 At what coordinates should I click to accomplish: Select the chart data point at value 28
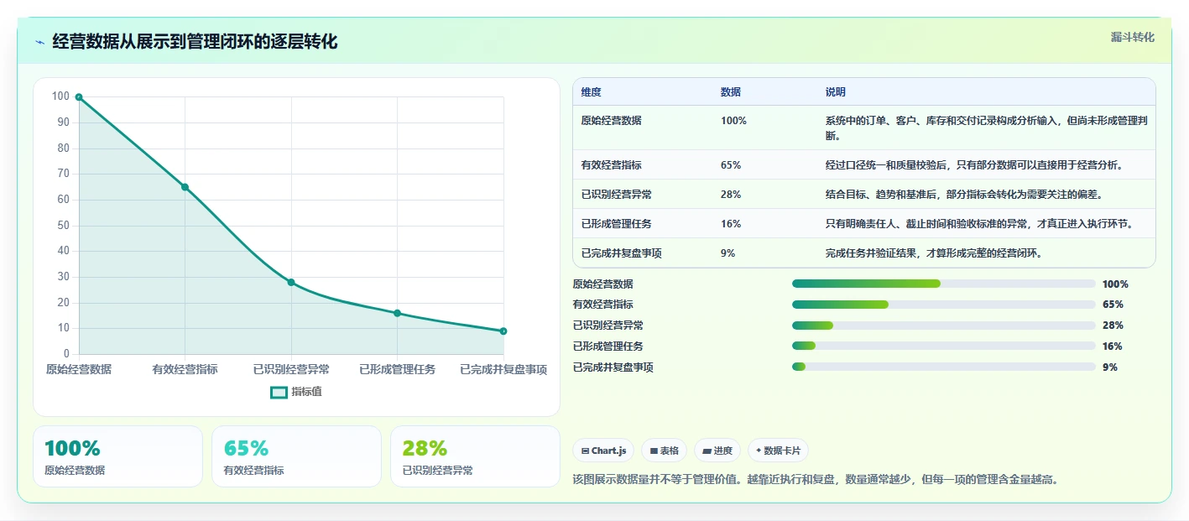click(291, 282)
